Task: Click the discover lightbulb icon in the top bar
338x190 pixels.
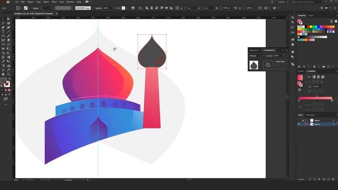Action: tap(272, 2)
